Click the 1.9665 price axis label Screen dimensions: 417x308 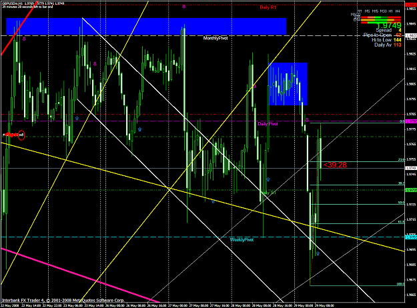pos(411,295)
